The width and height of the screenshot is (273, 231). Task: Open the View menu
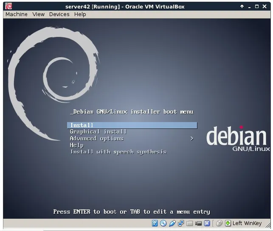tap(39, 14)
